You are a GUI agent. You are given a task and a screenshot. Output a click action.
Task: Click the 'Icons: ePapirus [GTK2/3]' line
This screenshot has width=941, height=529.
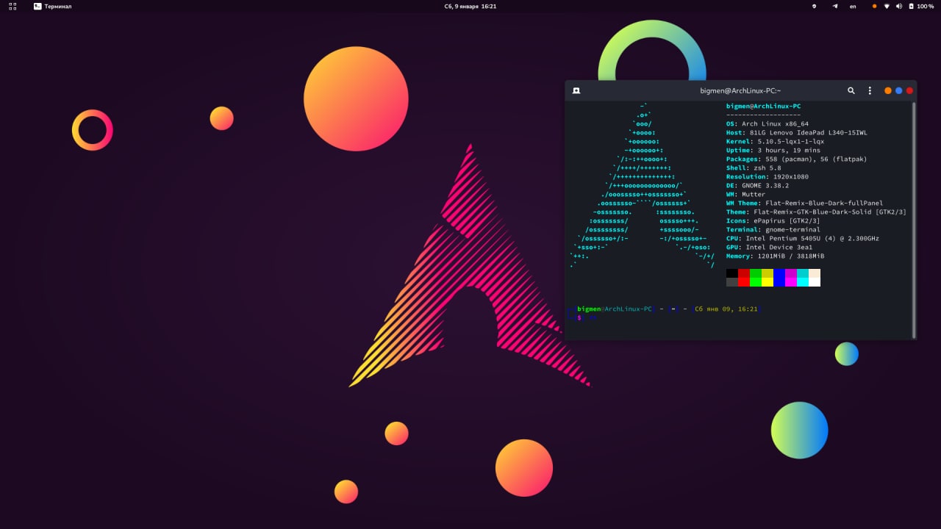pyautogui.click(x=773, y=221)
